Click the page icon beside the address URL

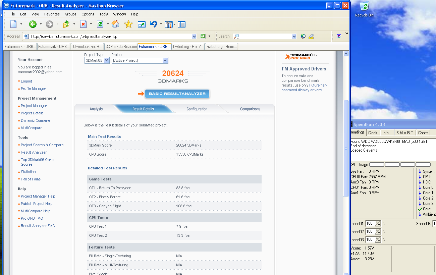(26, 36)
